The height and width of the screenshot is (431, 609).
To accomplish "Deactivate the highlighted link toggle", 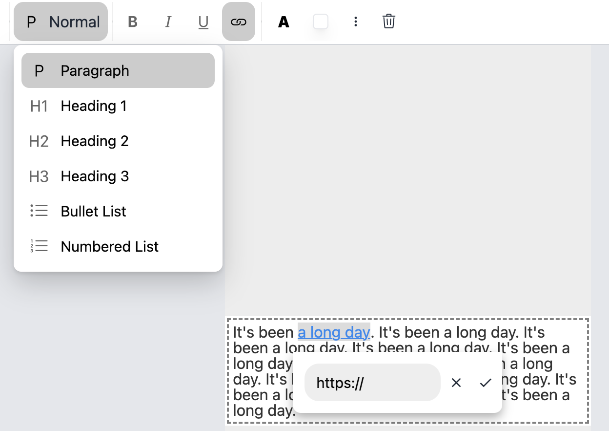I will [239, 22].
